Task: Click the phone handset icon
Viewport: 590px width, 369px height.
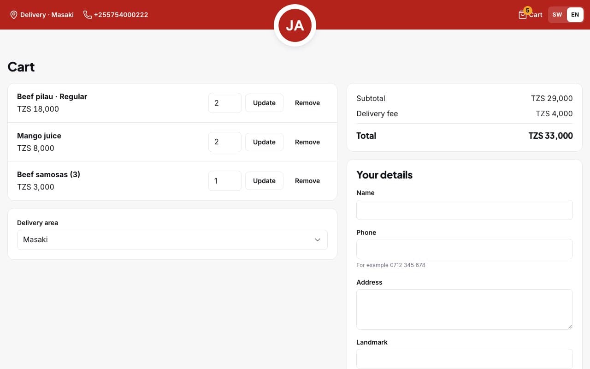Action: (87, 15)
